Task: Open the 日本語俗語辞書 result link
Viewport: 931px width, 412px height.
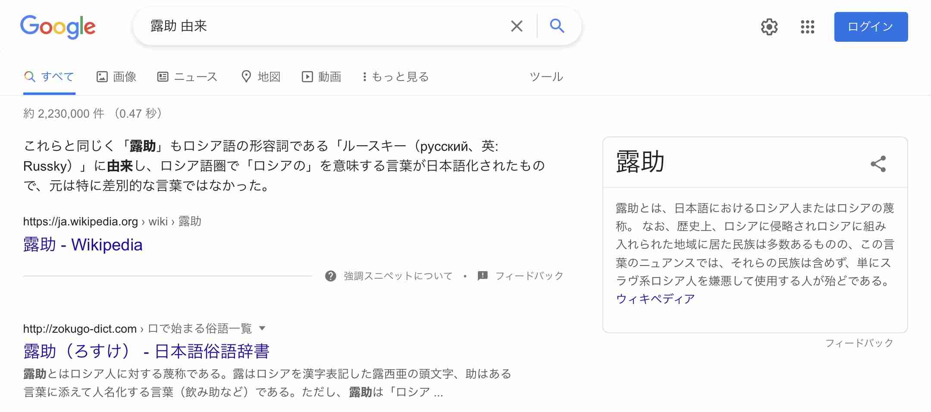Action: pos(146,351)
